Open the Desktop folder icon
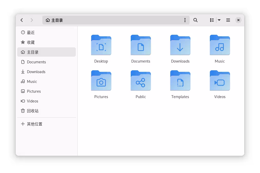 point(101,45)
